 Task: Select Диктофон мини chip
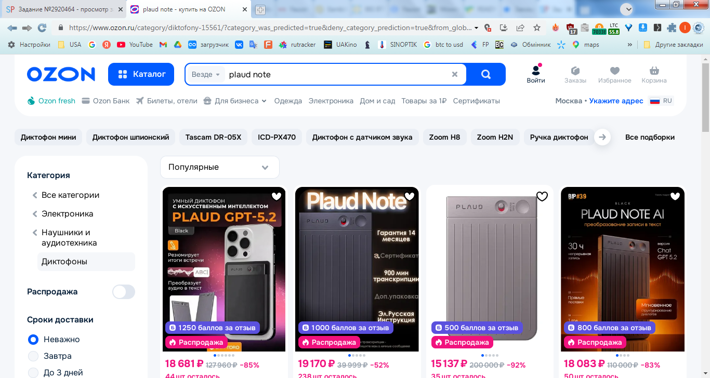tap(48, 137)
